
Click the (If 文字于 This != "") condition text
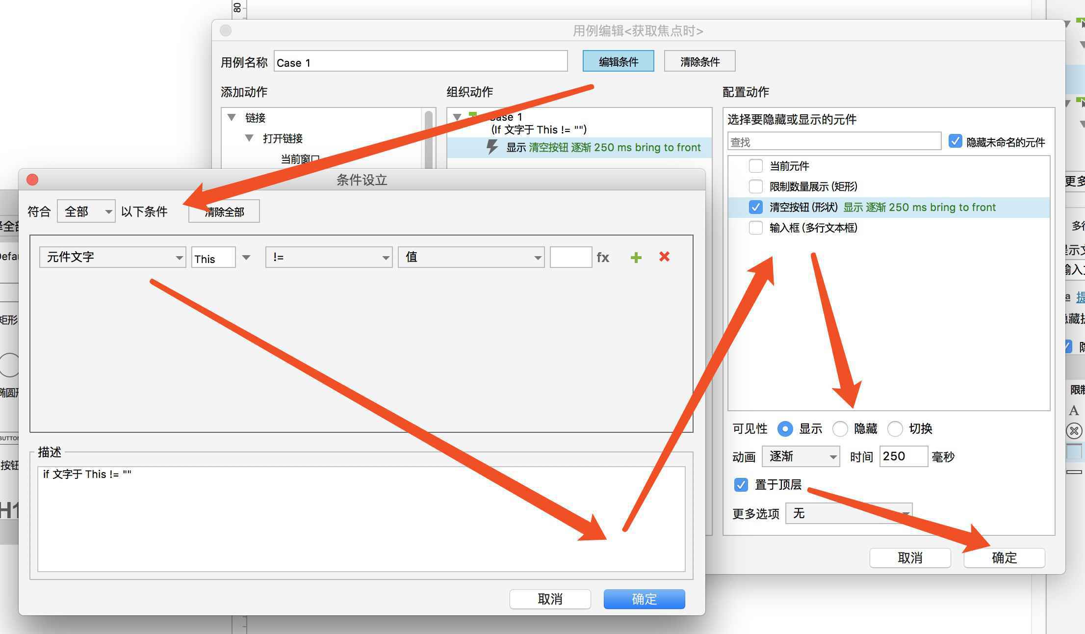pos(539,130)
